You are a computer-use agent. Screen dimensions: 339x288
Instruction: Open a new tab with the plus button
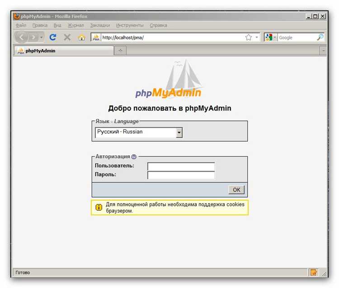coord(120,51)
